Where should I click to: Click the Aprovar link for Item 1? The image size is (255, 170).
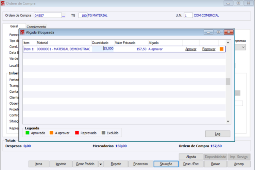[191, 49]
